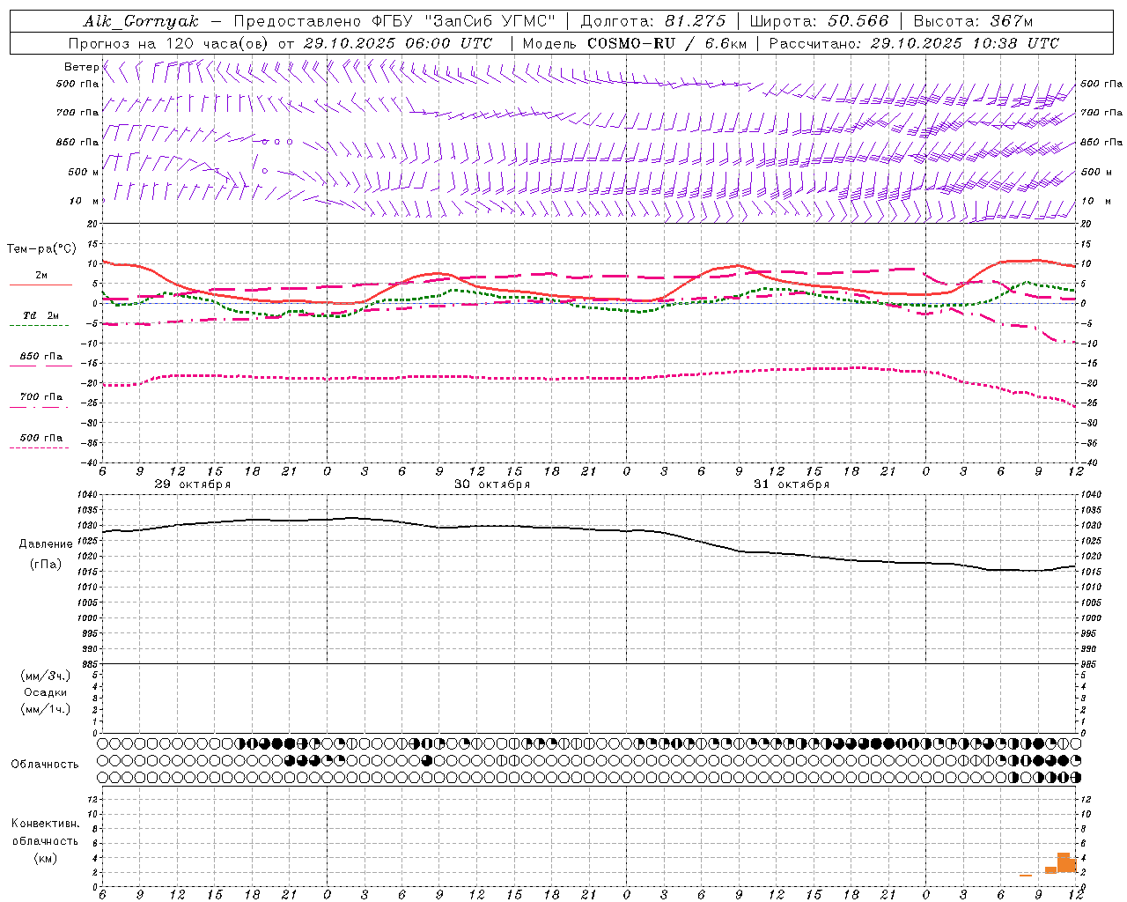This screenshot has width=1127, height=902.
Task: Click the forecast start time 29.10.2025 06:00 UTC
Action: 397,43
